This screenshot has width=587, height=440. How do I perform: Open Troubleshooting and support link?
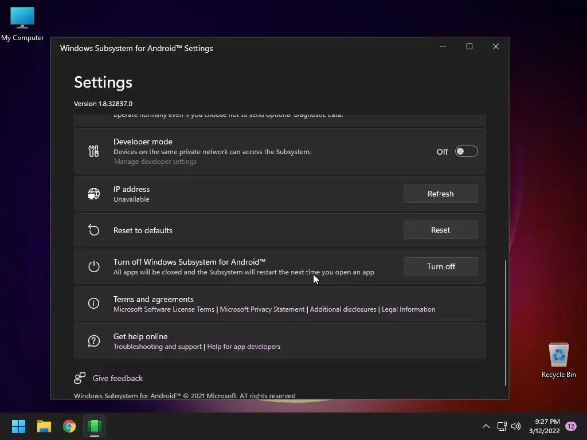158,347
